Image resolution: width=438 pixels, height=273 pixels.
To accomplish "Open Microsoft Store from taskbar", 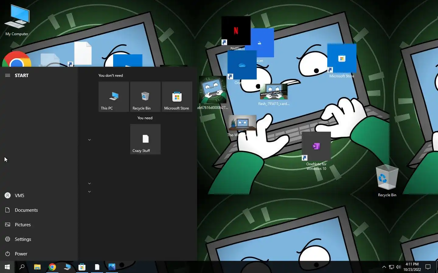I will click(x=82, y=267).
